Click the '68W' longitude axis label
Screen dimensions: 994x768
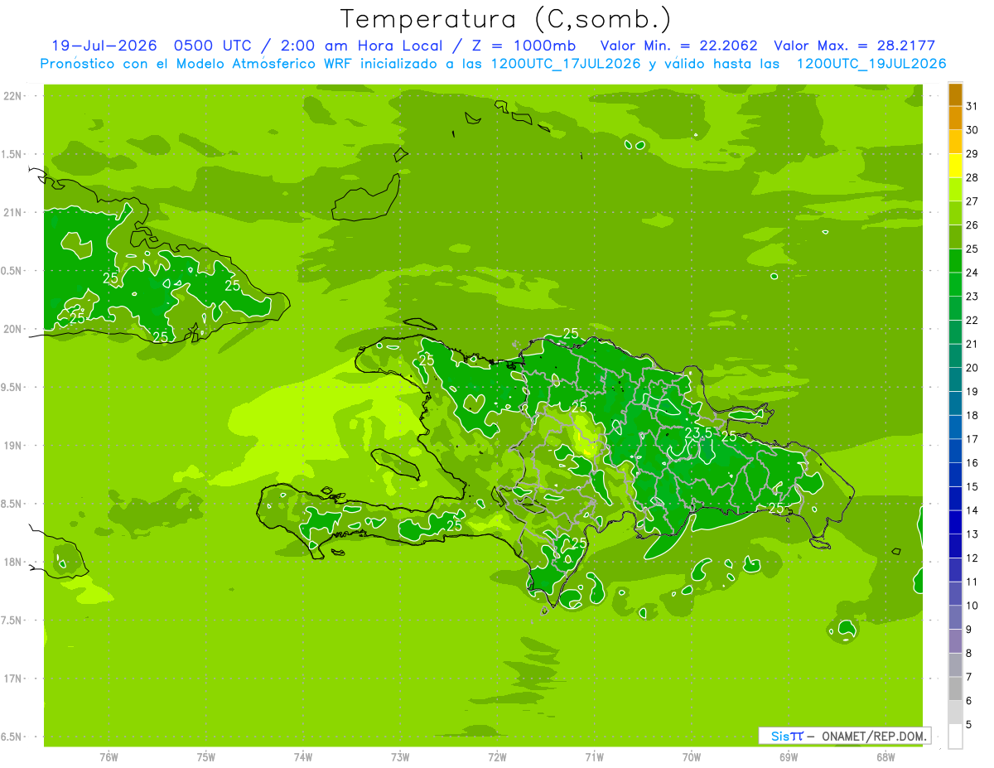click(885, 756)
